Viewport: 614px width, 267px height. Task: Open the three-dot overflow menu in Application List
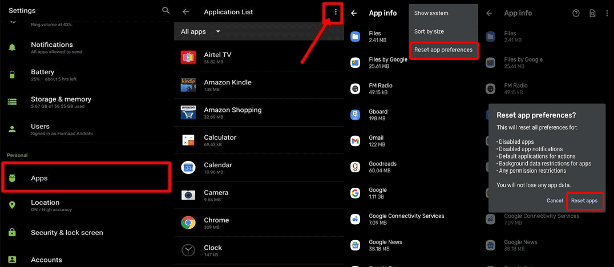point(335,13)
